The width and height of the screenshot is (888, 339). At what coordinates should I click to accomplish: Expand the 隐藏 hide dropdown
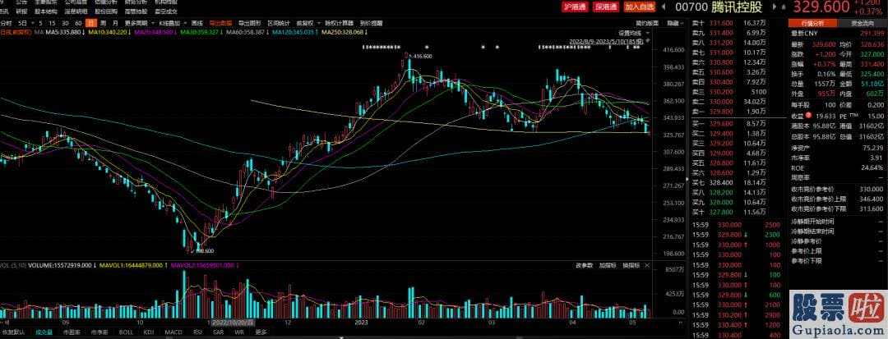[x=674, y=24]
